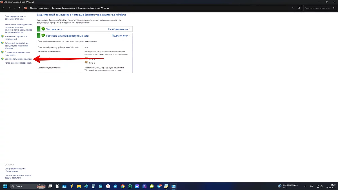
Task: Click the volume speaker tray icon
Action: [322, 186]
